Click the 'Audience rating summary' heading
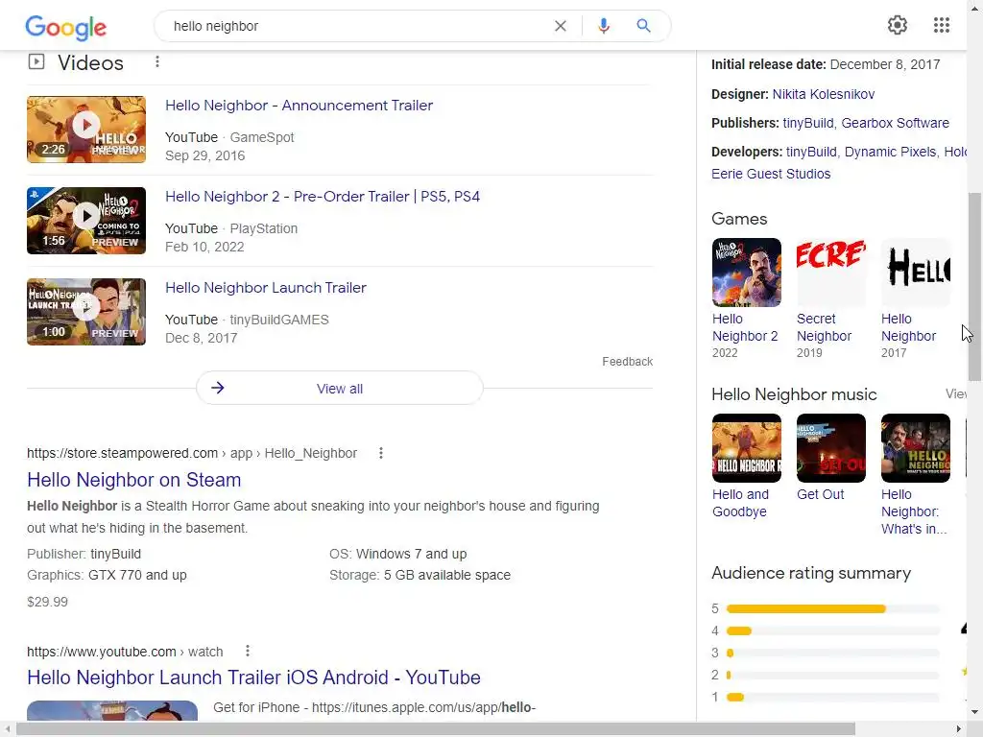 [811, 573]
